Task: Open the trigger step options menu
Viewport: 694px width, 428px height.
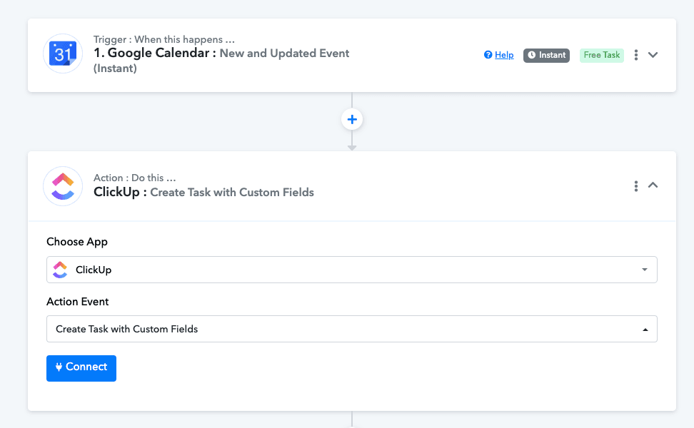Action: [635, 54]
